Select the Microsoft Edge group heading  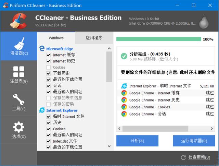(60, 49)
